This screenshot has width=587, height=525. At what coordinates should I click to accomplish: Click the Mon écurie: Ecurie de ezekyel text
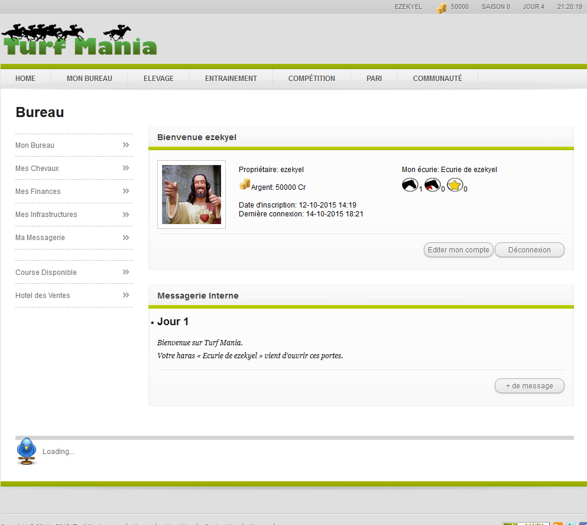click(449, 170)
